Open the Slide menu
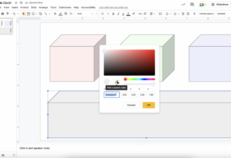The image size is (231, 158). point(34,7)
